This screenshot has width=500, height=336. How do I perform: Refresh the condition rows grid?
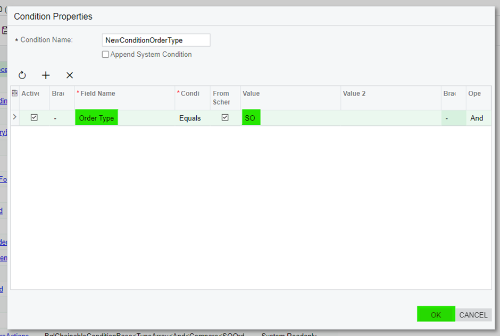pyautogui.click(x=22, y=75)
